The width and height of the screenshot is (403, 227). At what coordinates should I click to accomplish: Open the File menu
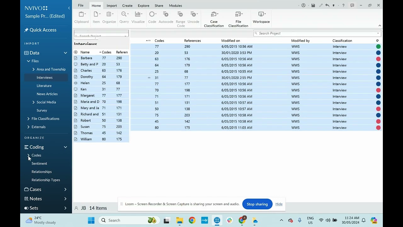pyautogui.click(x=81, y=5)
